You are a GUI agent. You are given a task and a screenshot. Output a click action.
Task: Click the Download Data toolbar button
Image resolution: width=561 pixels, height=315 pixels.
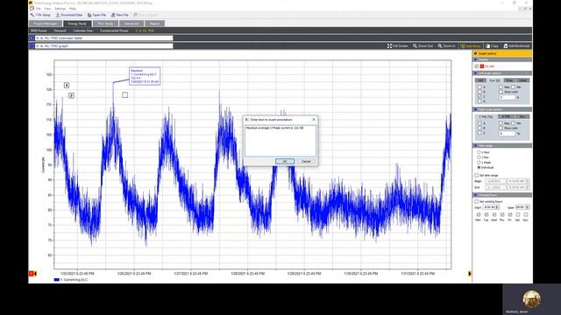pos(69,15)
